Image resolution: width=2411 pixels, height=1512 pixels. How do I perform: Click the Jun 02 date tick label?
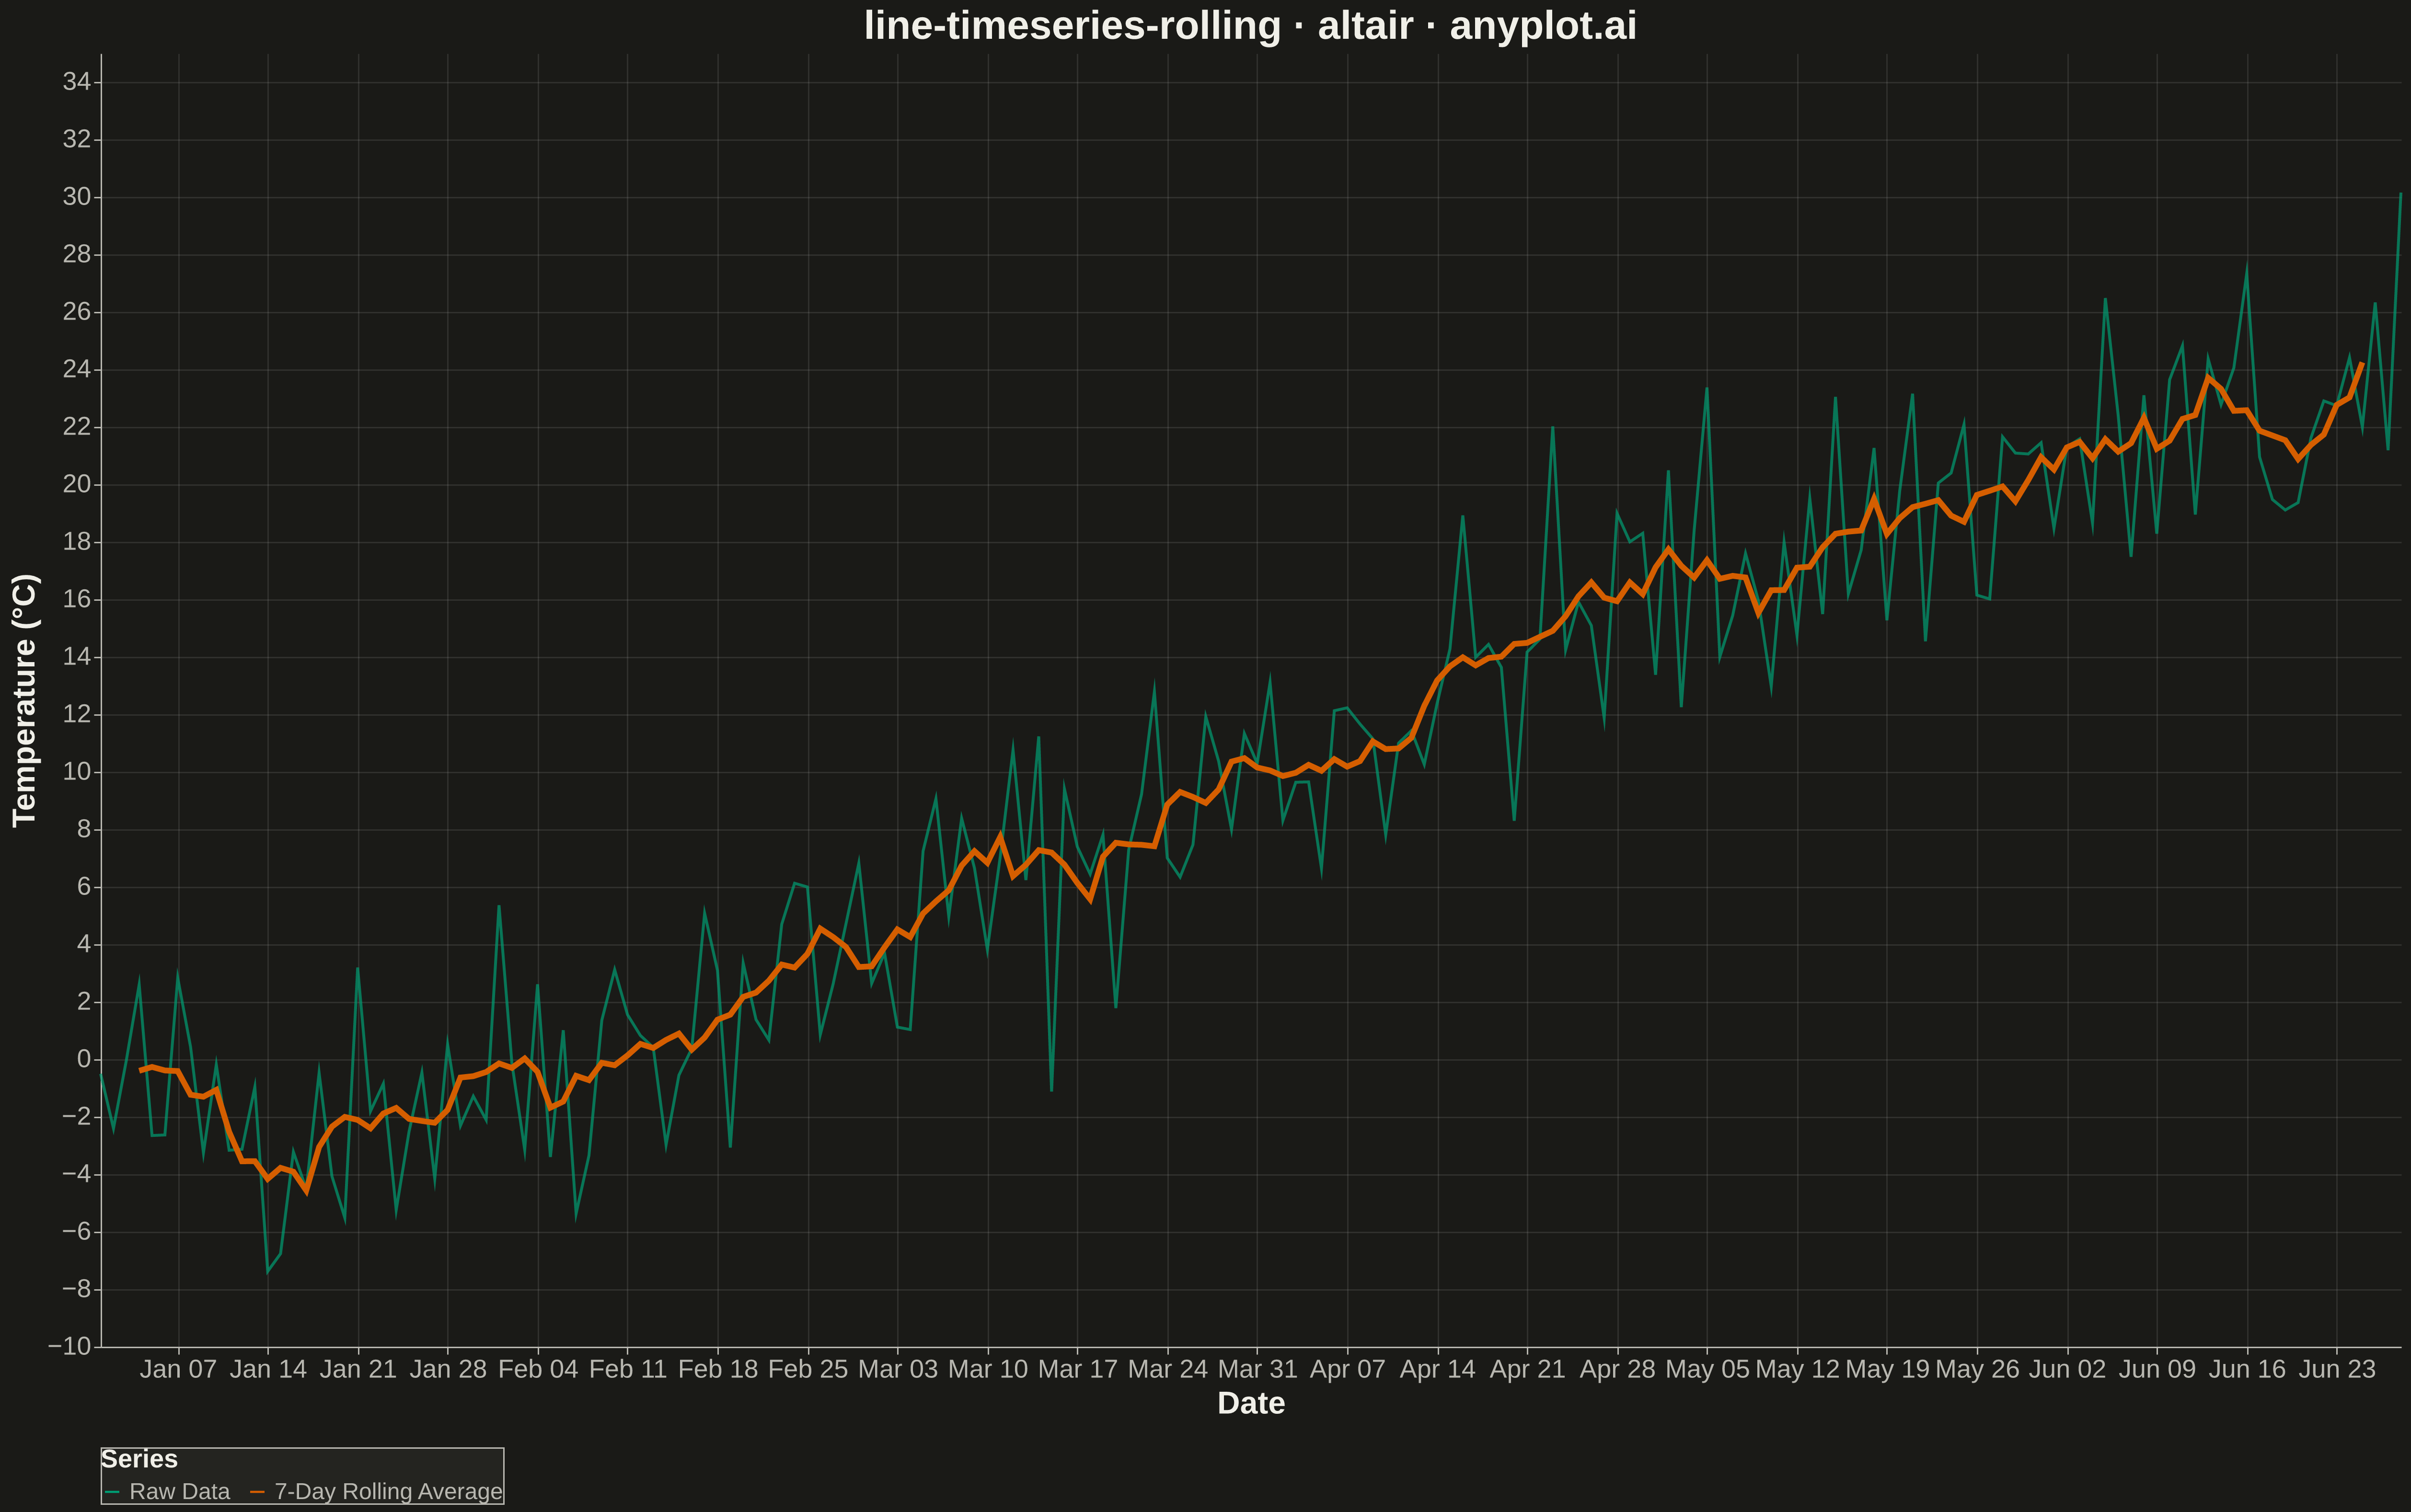coord(2067,1369)
